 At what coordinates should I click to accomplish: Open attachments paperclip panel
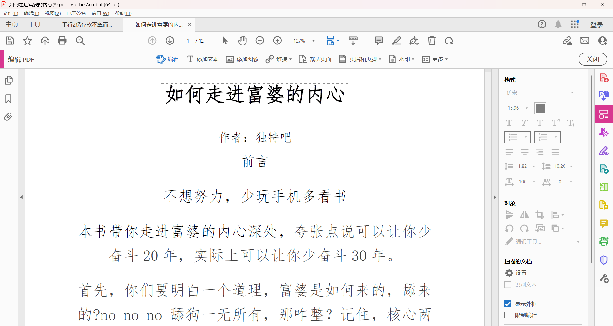[x=8, y=117]
